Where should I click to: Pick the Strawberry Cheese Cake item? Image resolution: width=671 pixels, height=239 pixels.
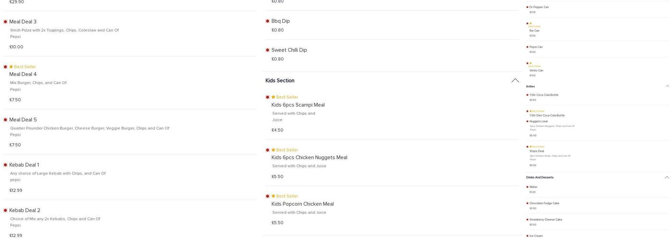[x=545, y=220]
